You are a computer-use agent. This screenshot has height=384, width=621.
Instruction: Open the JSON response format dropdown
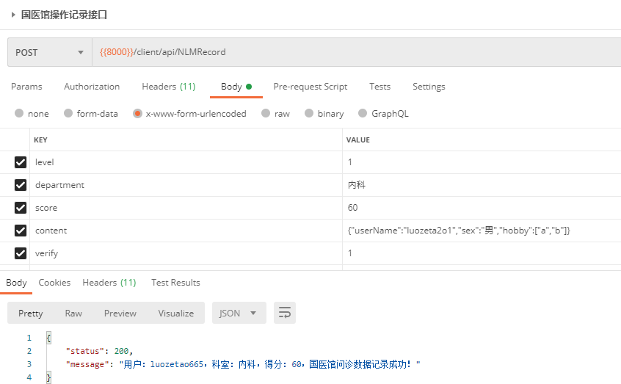(239, 313)
